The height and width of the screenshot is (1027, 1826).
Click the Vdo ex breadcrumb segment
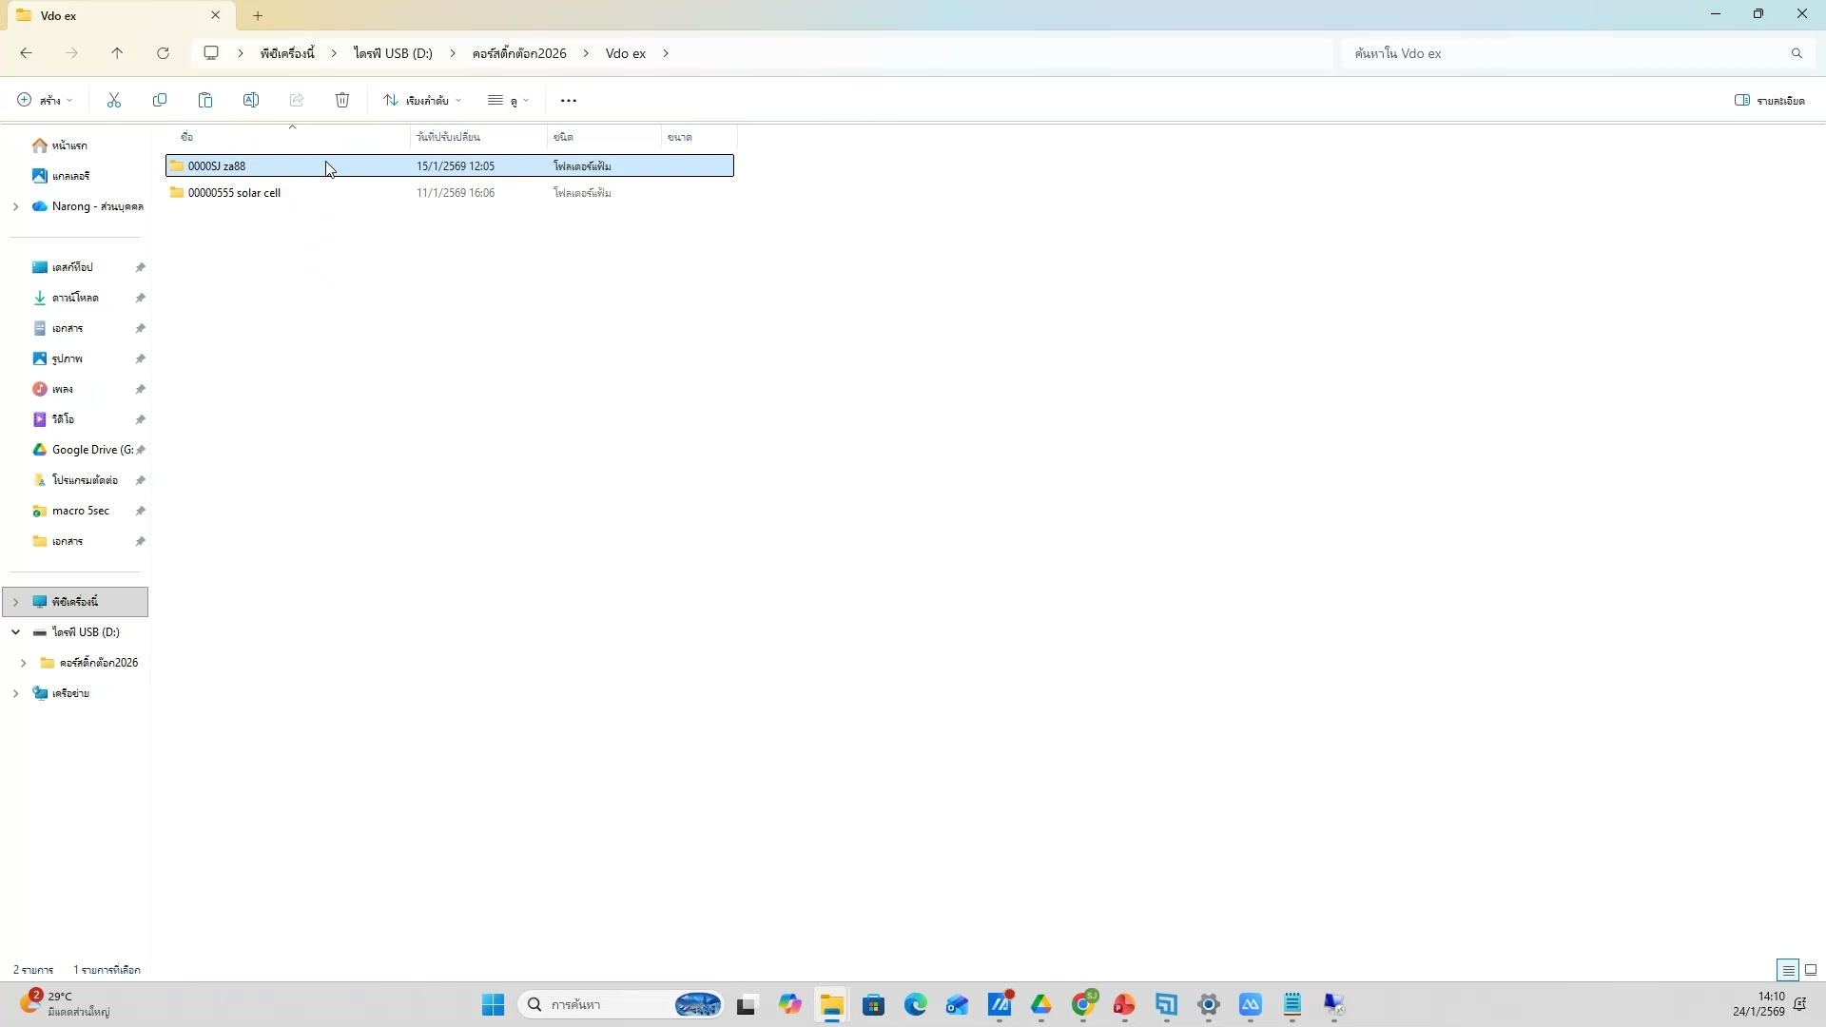click(625, 53)
